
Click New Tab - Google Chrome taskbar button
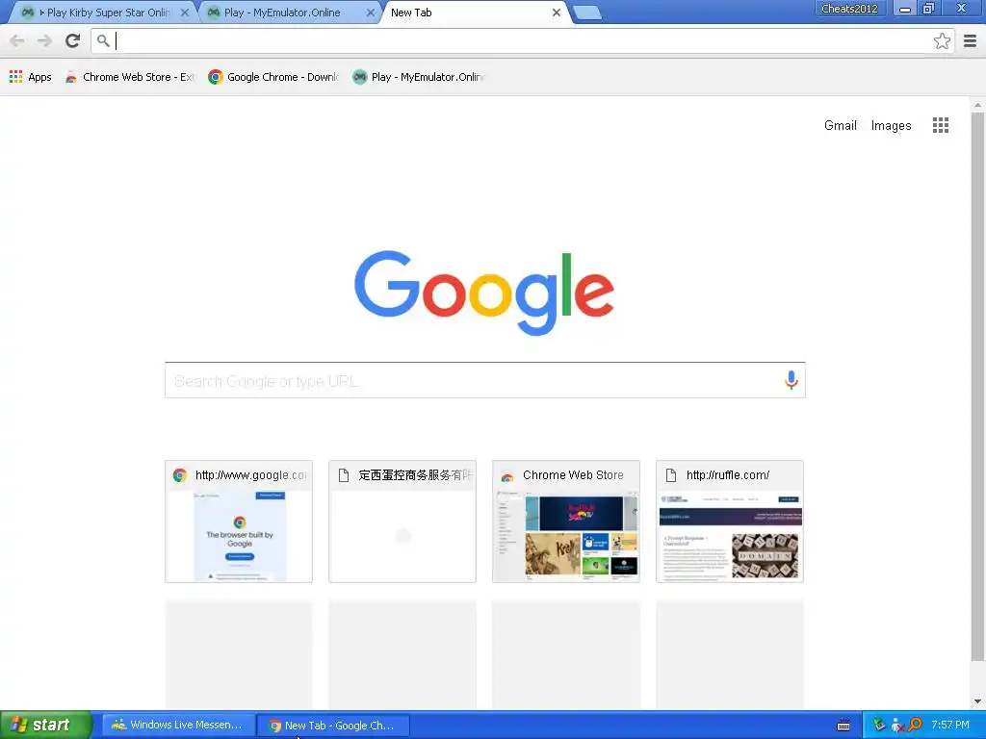point(333,725)
